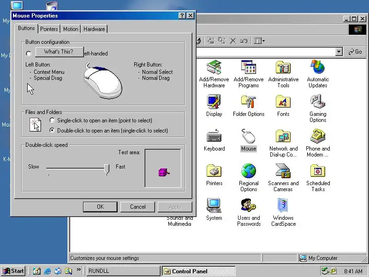This screenshot has width=369, height=277.
Task: Click the yellow key tray icon
Action: point(333,271)
